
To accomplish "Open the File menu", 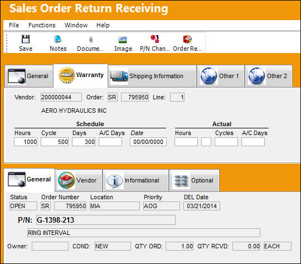I will (x=14, y=25).
